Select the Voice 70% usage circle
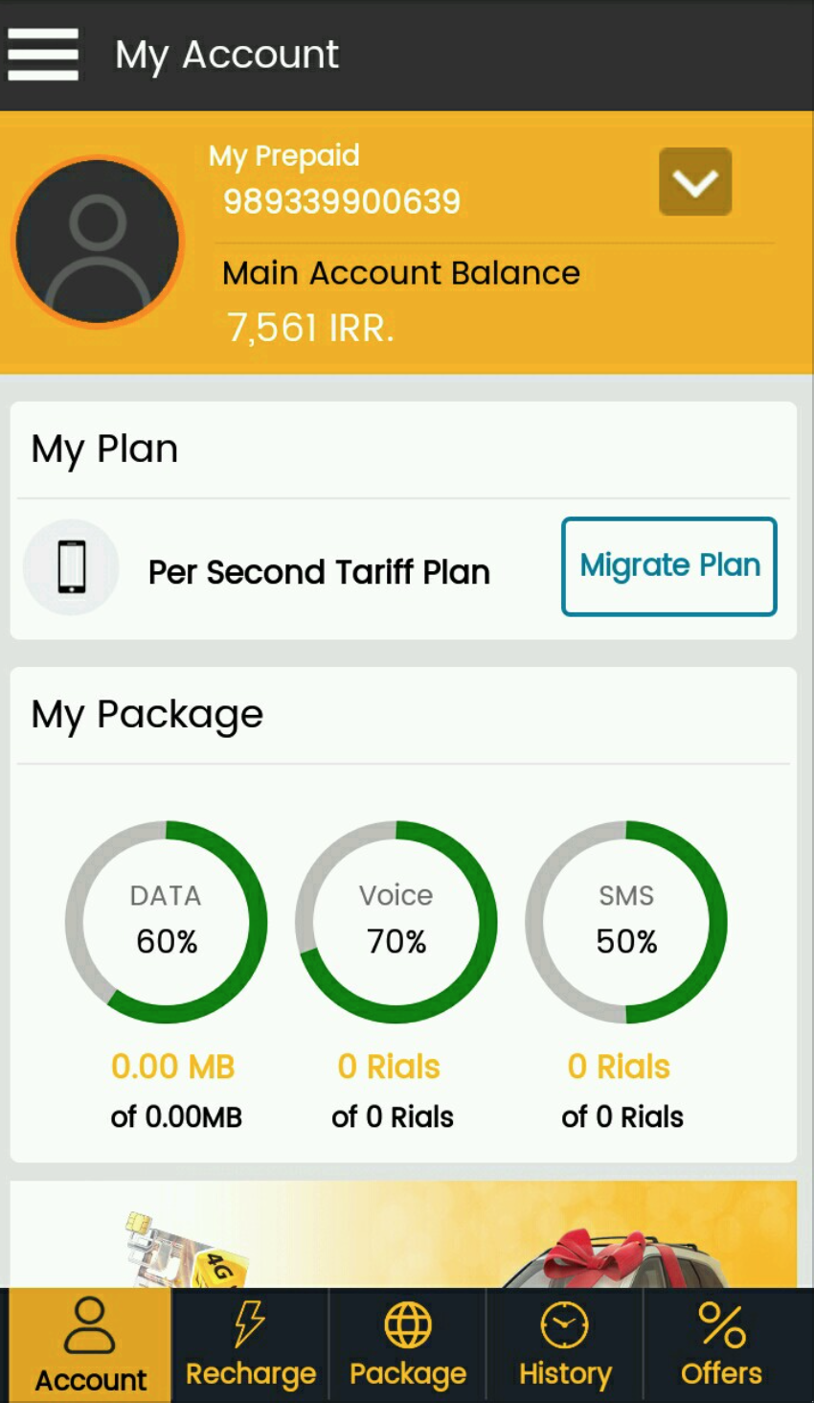814x1403 pixels. click(396, 922)
